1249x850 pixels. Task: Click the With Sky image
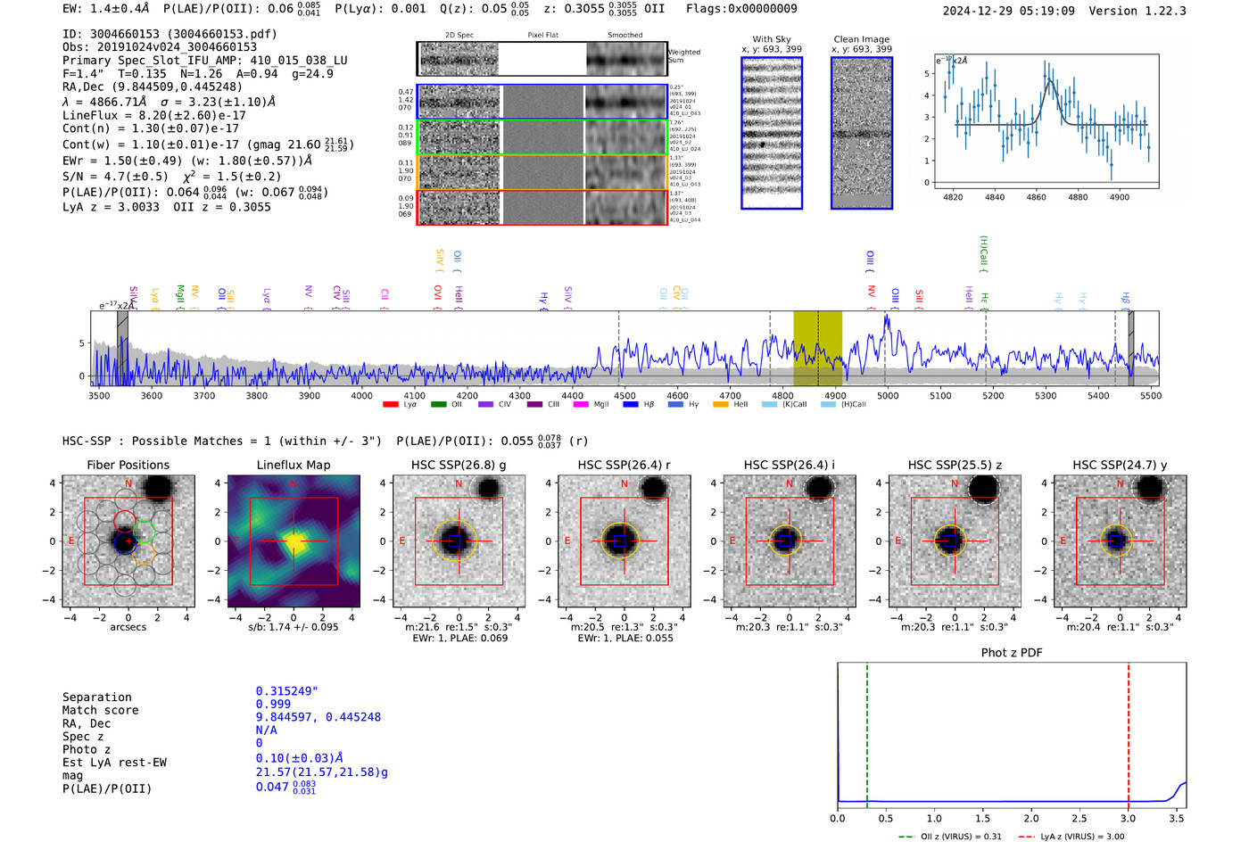pos(772,133)
